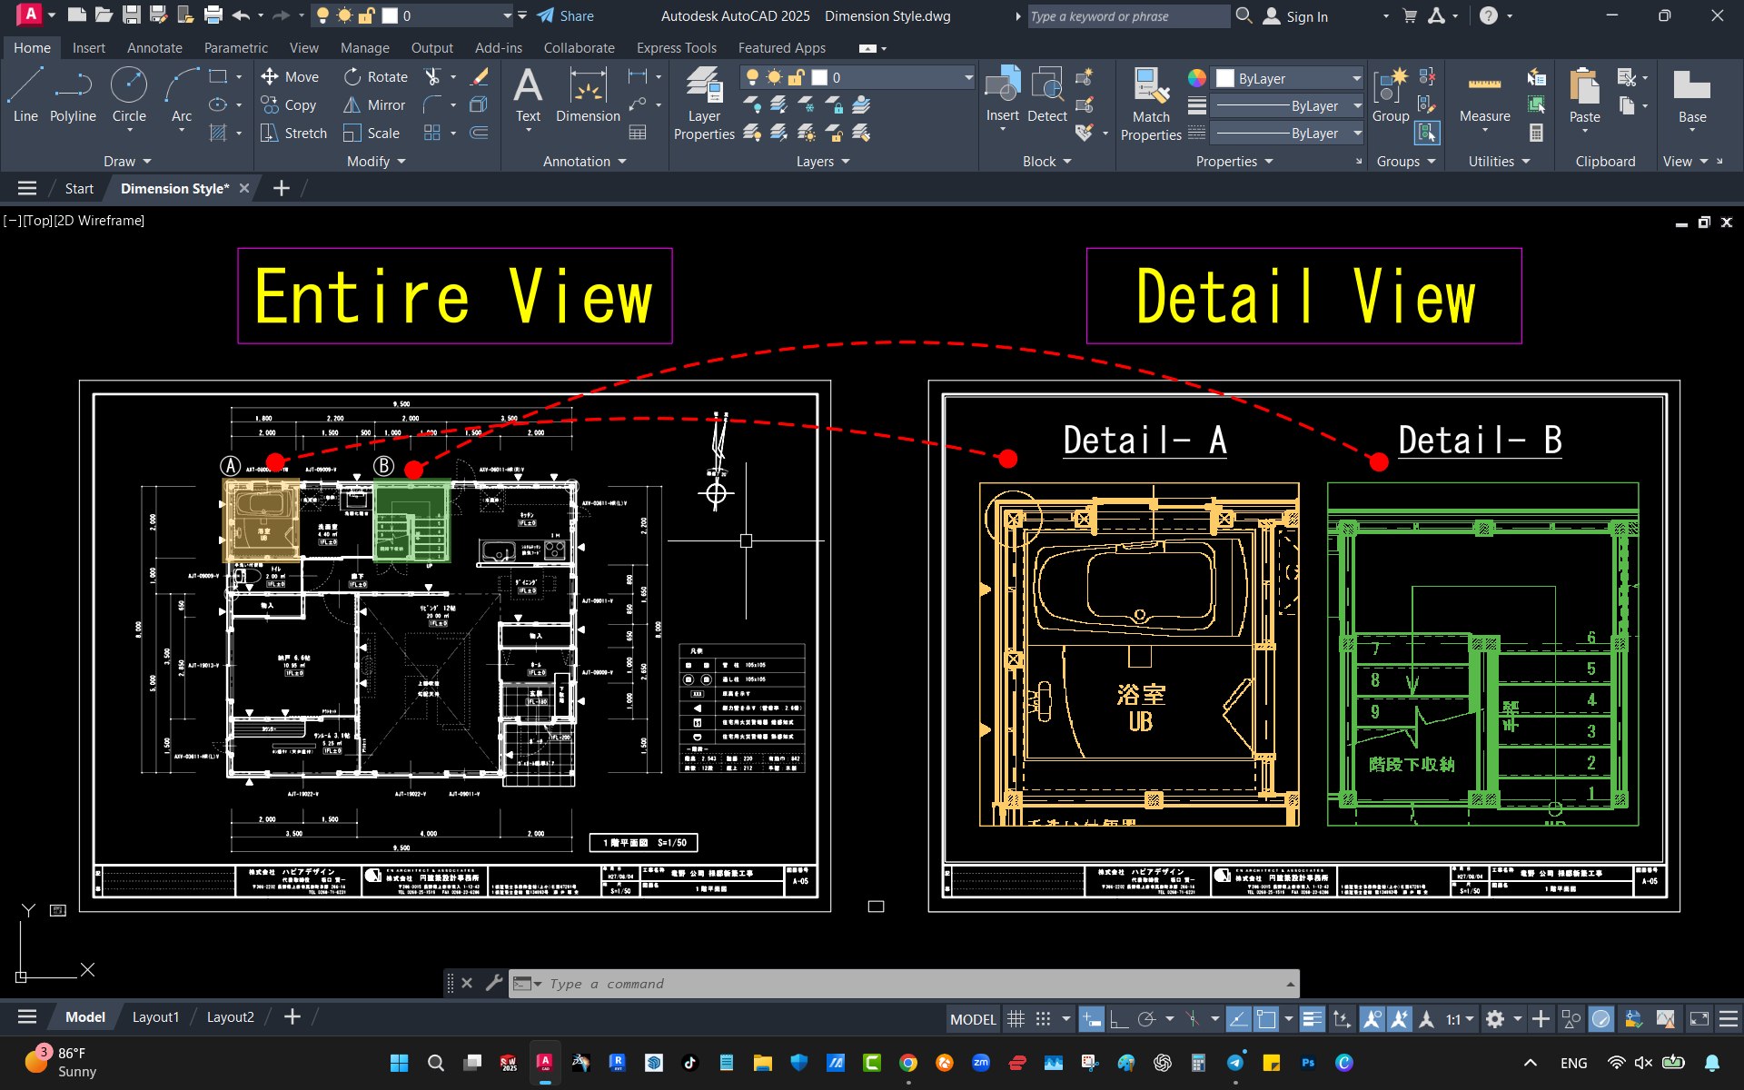Screen dimensions: 1744x1090
Task: Click the Move tool
Action: coord(290,77)
